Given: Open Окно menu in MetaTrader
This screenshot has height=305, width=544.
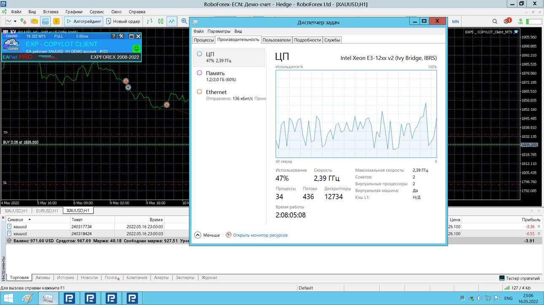Looking at the screenshot, I should pos(116,12).
